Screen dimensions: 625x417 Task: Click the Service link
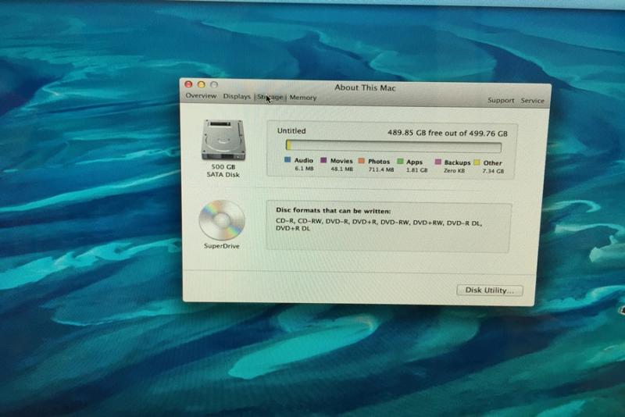tap(532, 101)
